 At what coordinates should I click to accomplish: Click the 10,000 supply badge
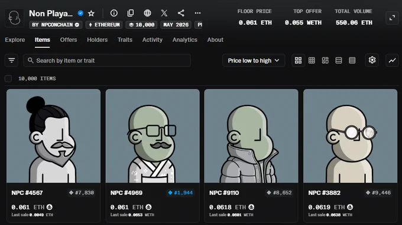click(x=141, y=25)
